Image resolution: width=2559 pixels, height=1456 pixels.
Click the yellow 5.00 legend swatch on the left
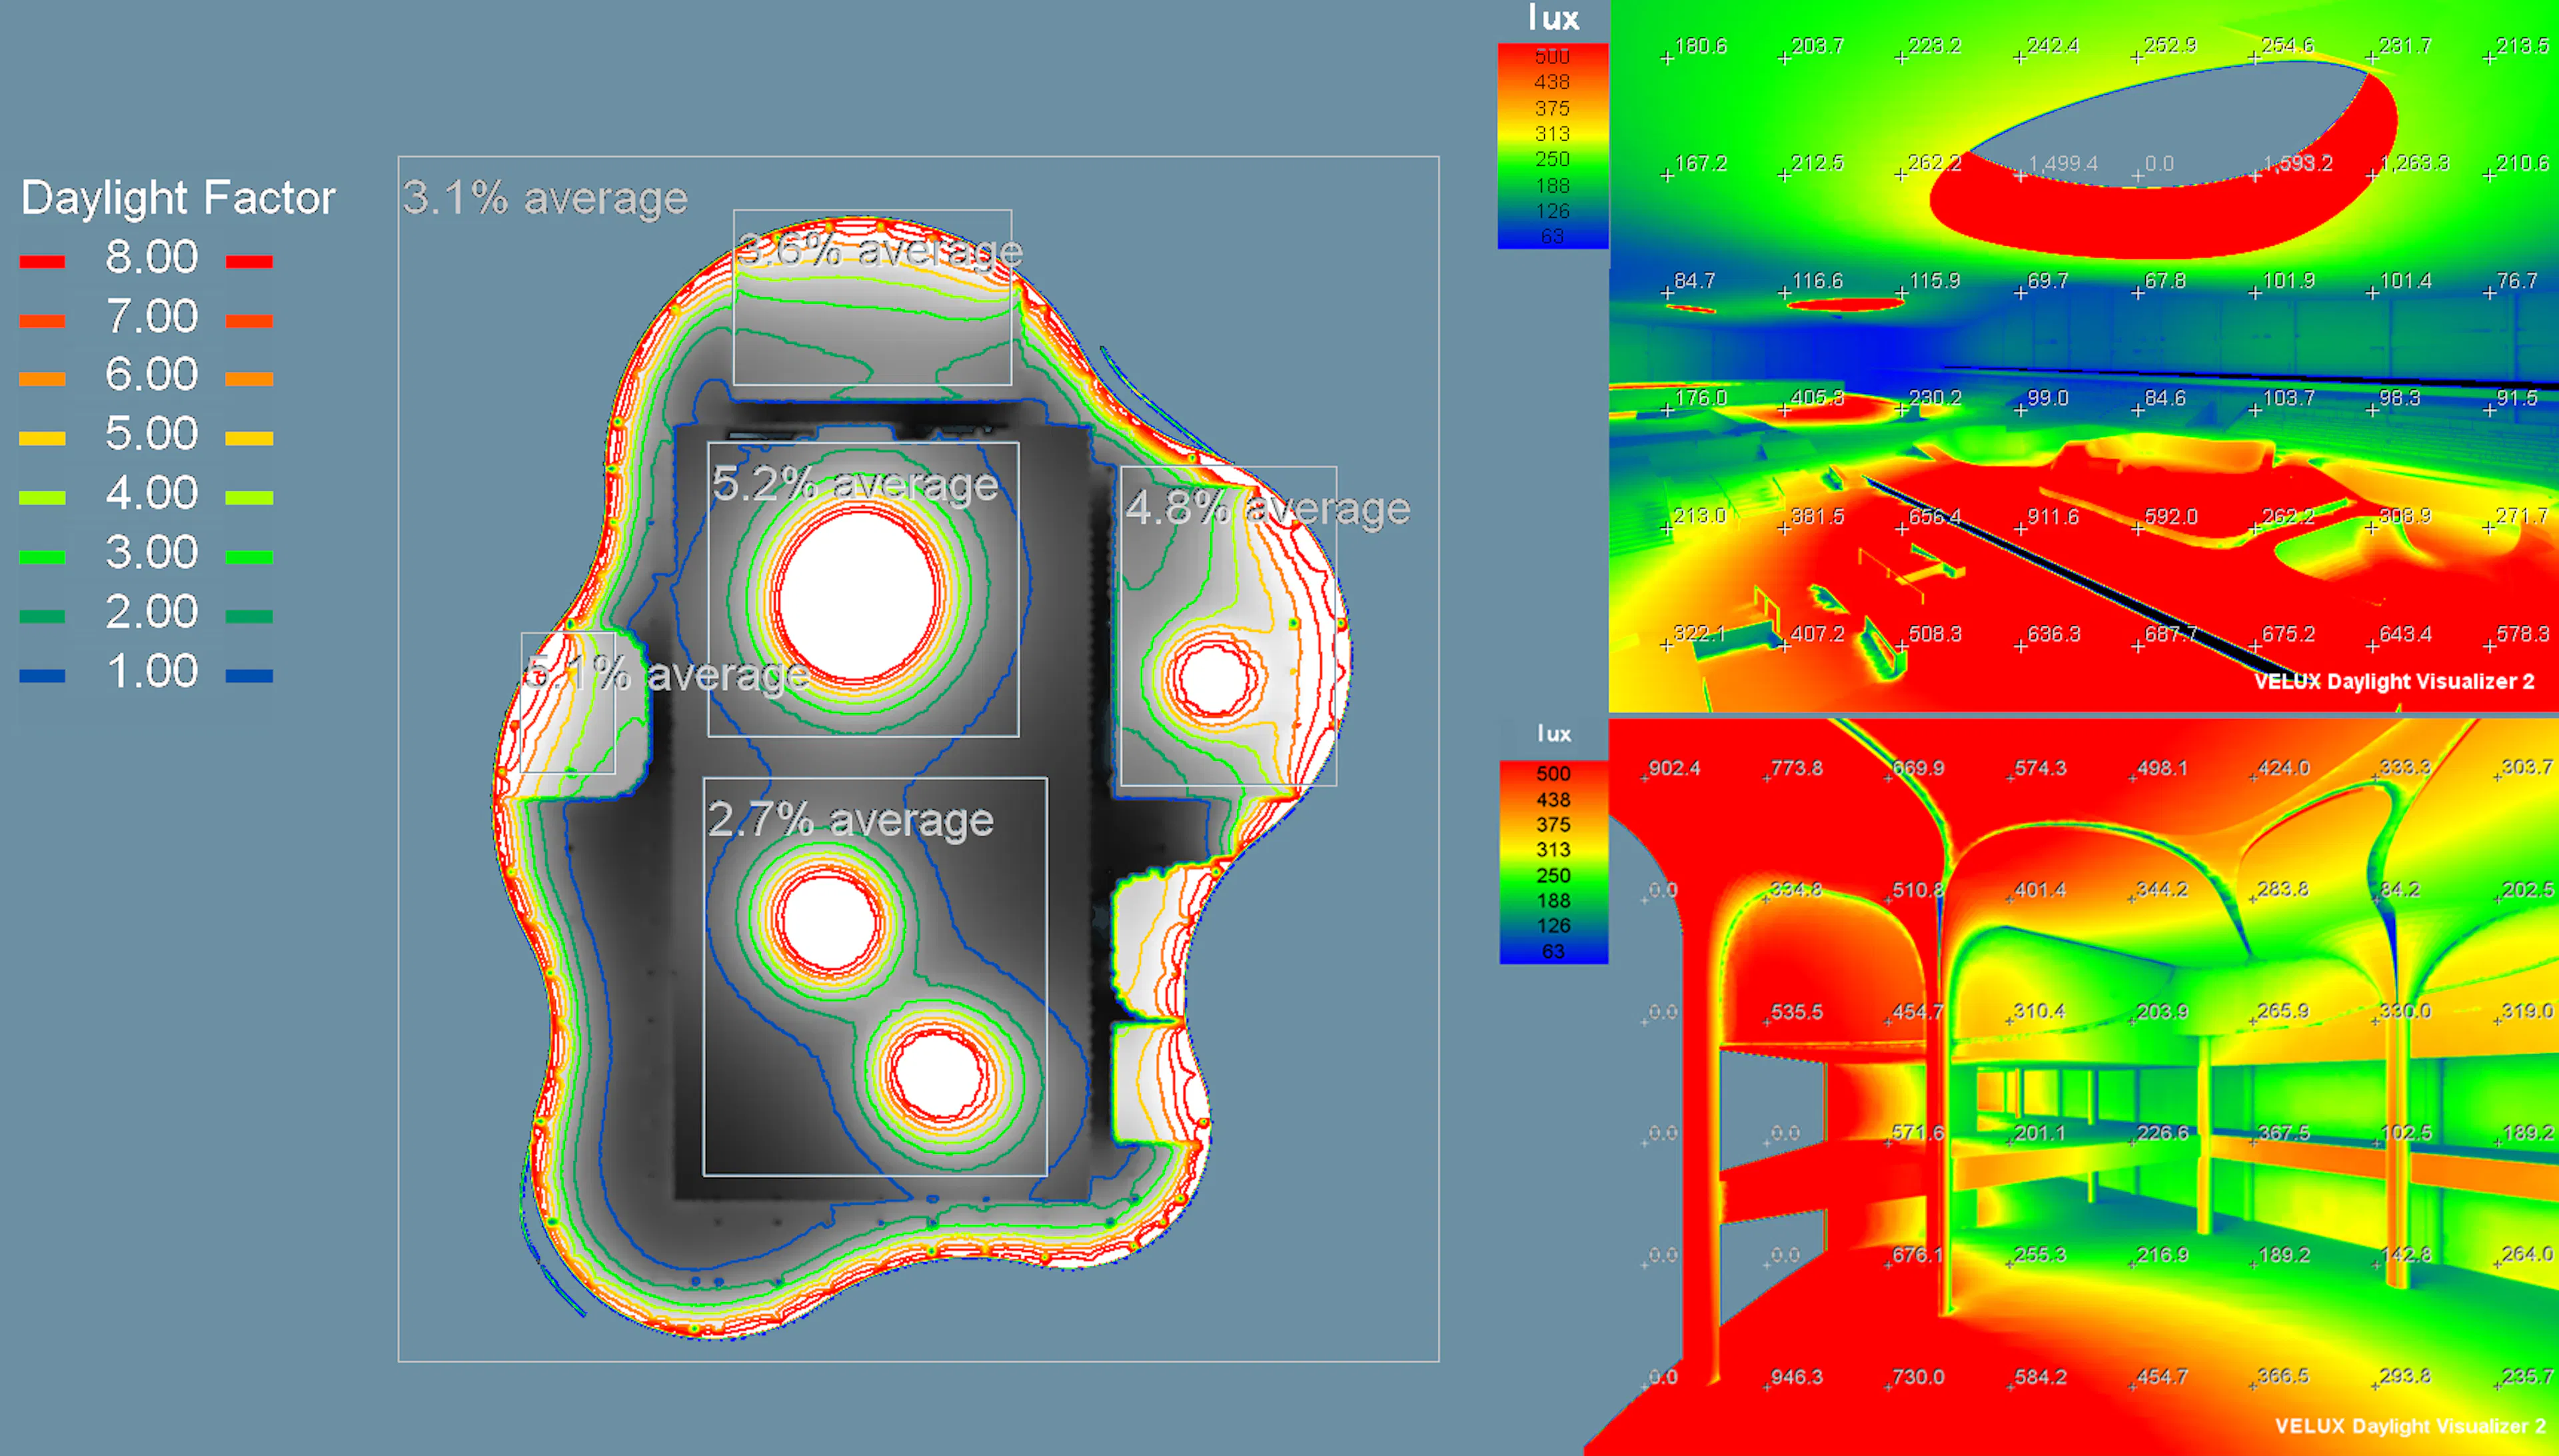tap(42, 438)
